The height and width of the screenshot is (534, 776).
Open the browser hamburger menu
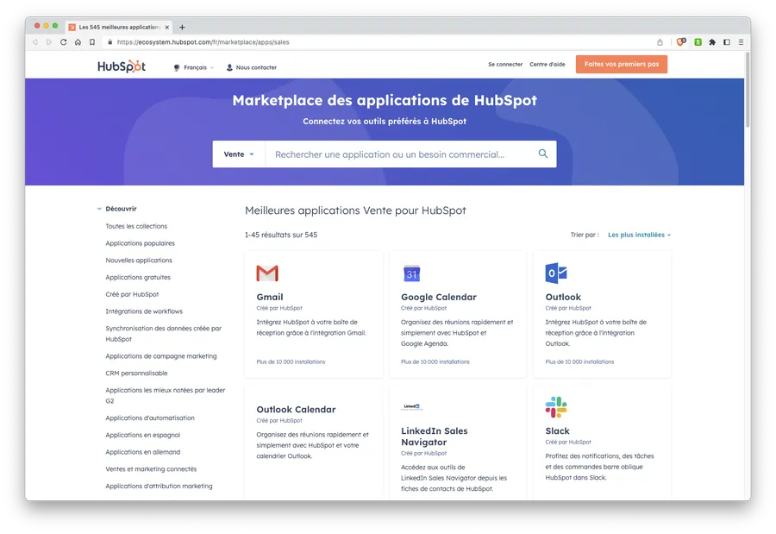[x=741, y=42]
